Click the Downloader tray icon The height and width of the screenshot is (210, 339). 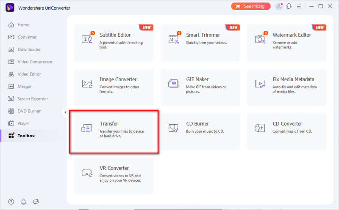pyautogui.click(x=11, y=49)
